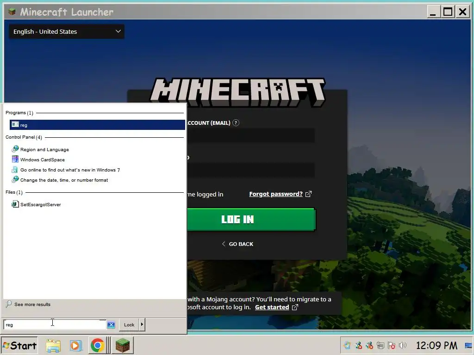Open Windows Media Player from the taskbar

(x=75, y=346)
